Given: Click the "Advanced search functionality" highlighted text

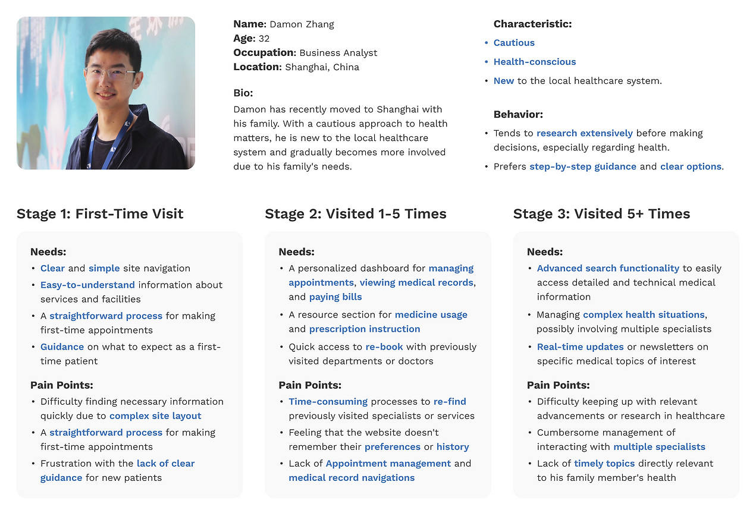Looking at the screenshot, I should pos(607,268).
